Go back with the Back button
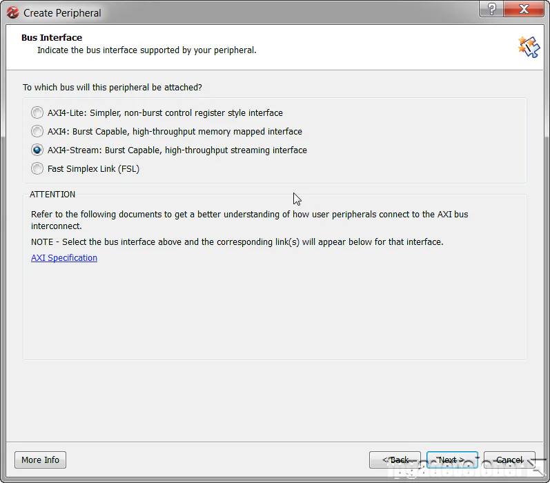Image resolution: width=550 pixels, height=483 pixels. pyautogui.click(x=395, y=460)
